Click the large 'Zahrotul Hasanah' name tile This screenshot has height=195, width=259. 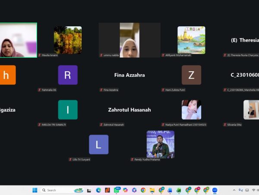point(129,110)
